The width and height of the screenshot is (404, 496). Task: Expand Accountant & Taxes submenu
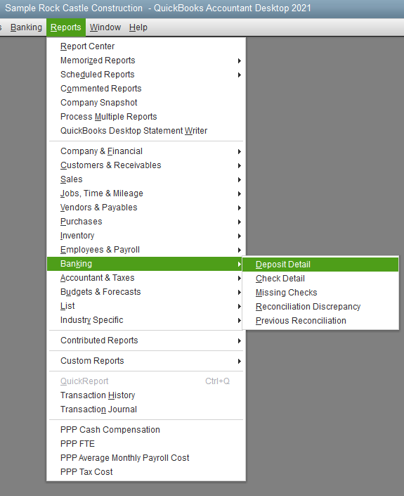point(146,278)
